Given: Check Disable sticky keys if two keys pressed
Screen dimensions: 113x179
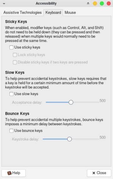Looking at the screenshot, I should pyautogui.click(x=15, y=62).
